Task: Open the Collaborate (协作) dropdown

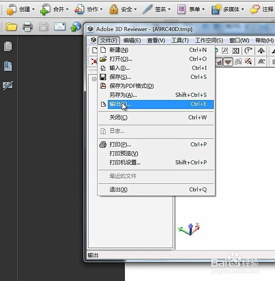Action: [x=89, y=9]
